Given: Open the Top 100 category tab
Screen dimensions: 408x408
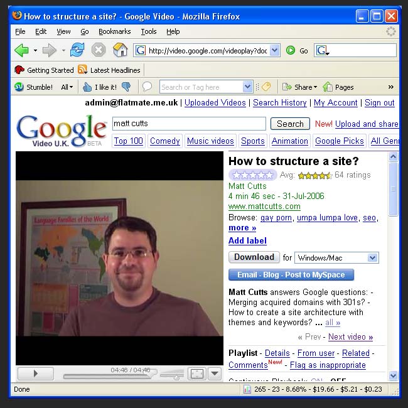Looking at the screenshot, I should click(x=129, y=141).
